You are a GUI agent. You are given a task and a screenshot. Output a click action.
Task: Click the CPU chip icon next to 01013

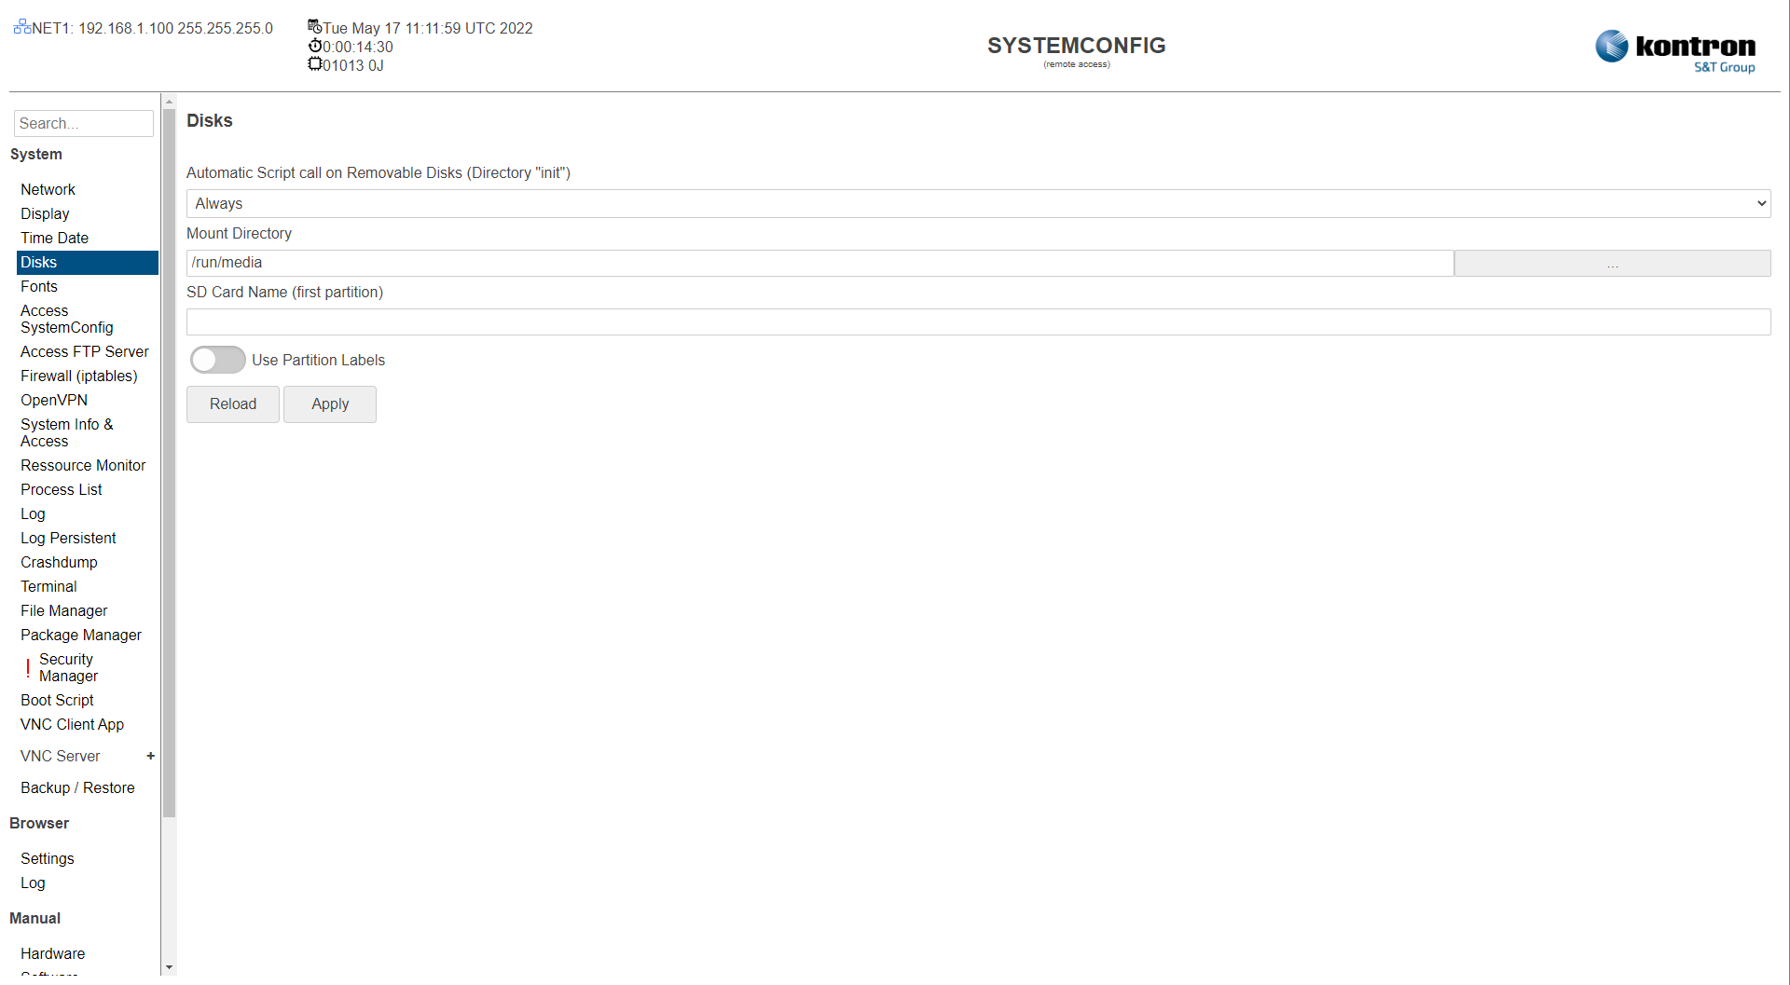click(x=314, y=63)
